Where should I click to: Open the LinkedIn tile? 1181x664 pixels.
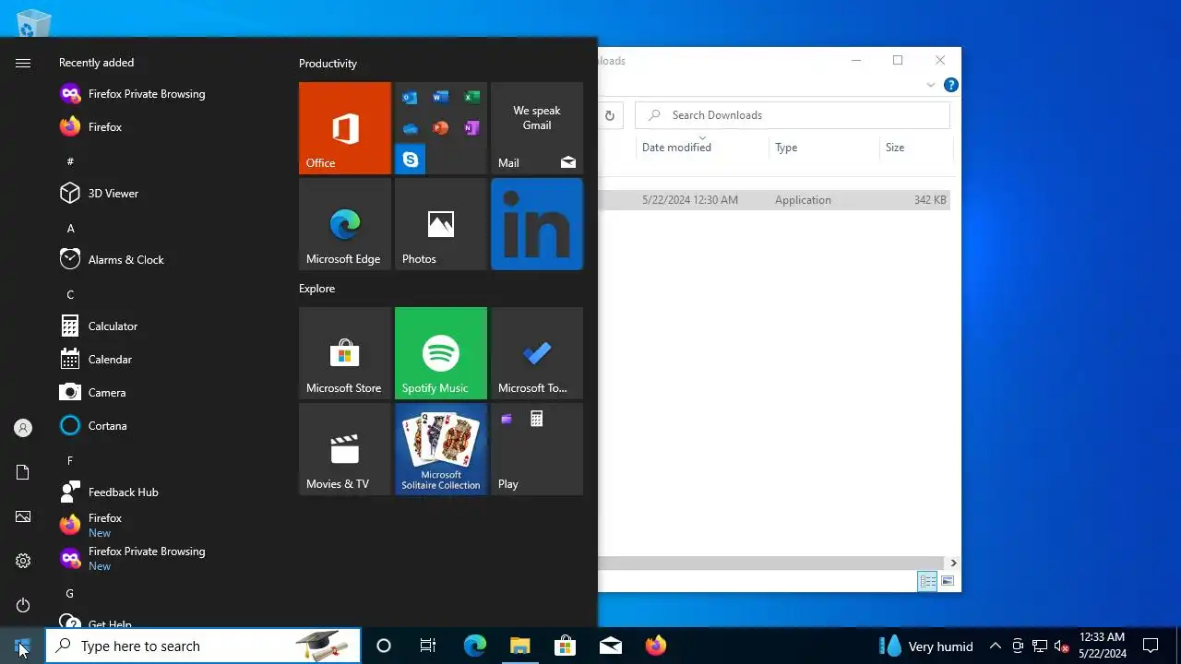click(537, 224)
